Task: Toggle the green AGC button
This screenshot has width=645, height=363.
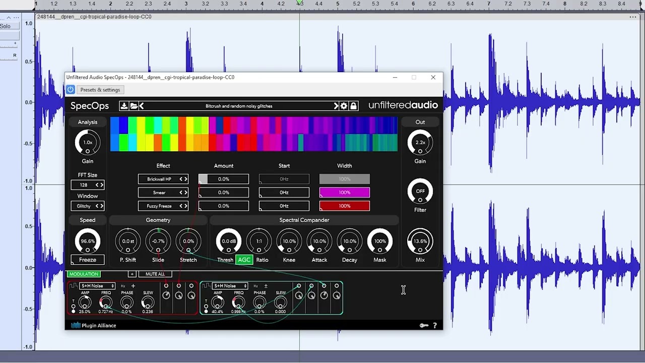Action: point(244,260)
